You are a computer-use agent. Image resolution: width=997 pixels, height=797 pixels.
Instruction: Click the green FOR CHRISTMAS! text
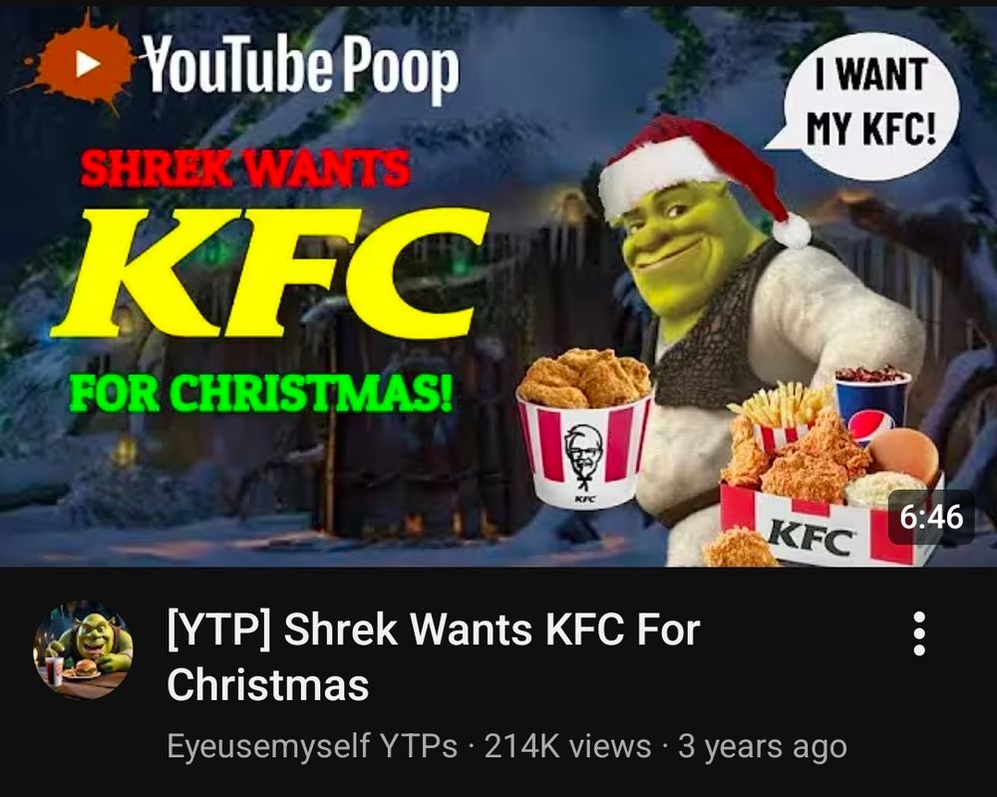pos(261,392)
